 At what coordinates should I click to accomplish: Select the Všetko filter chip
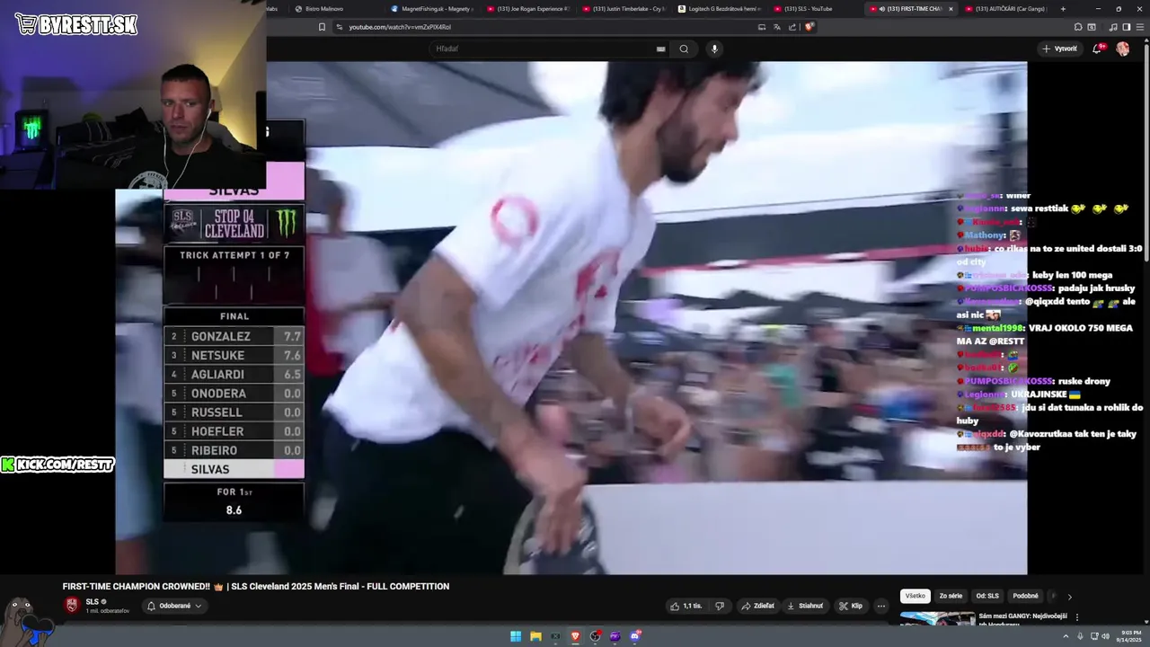[916, 596]
